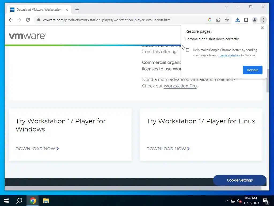
Task: Open the Workstation Pro link
Action: (x=180, y=86)
